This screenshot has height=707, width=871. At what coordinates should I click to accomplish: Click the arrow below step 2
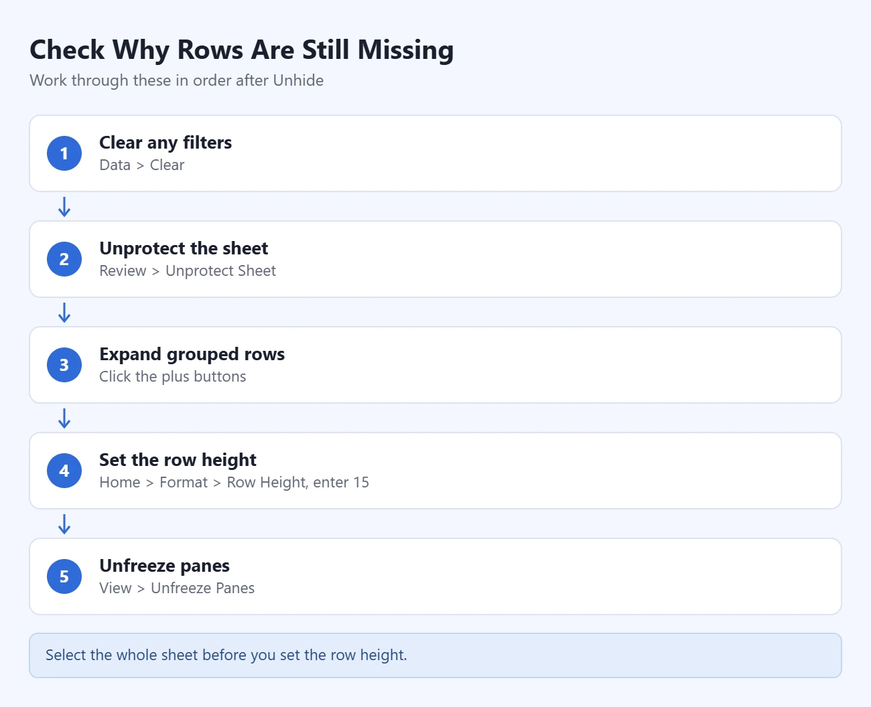pos(64,313)
